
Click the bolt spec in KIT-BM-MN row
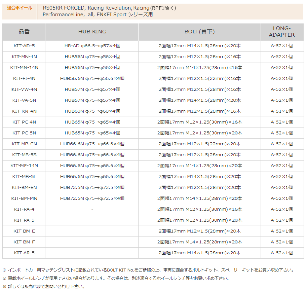[200, 199]
